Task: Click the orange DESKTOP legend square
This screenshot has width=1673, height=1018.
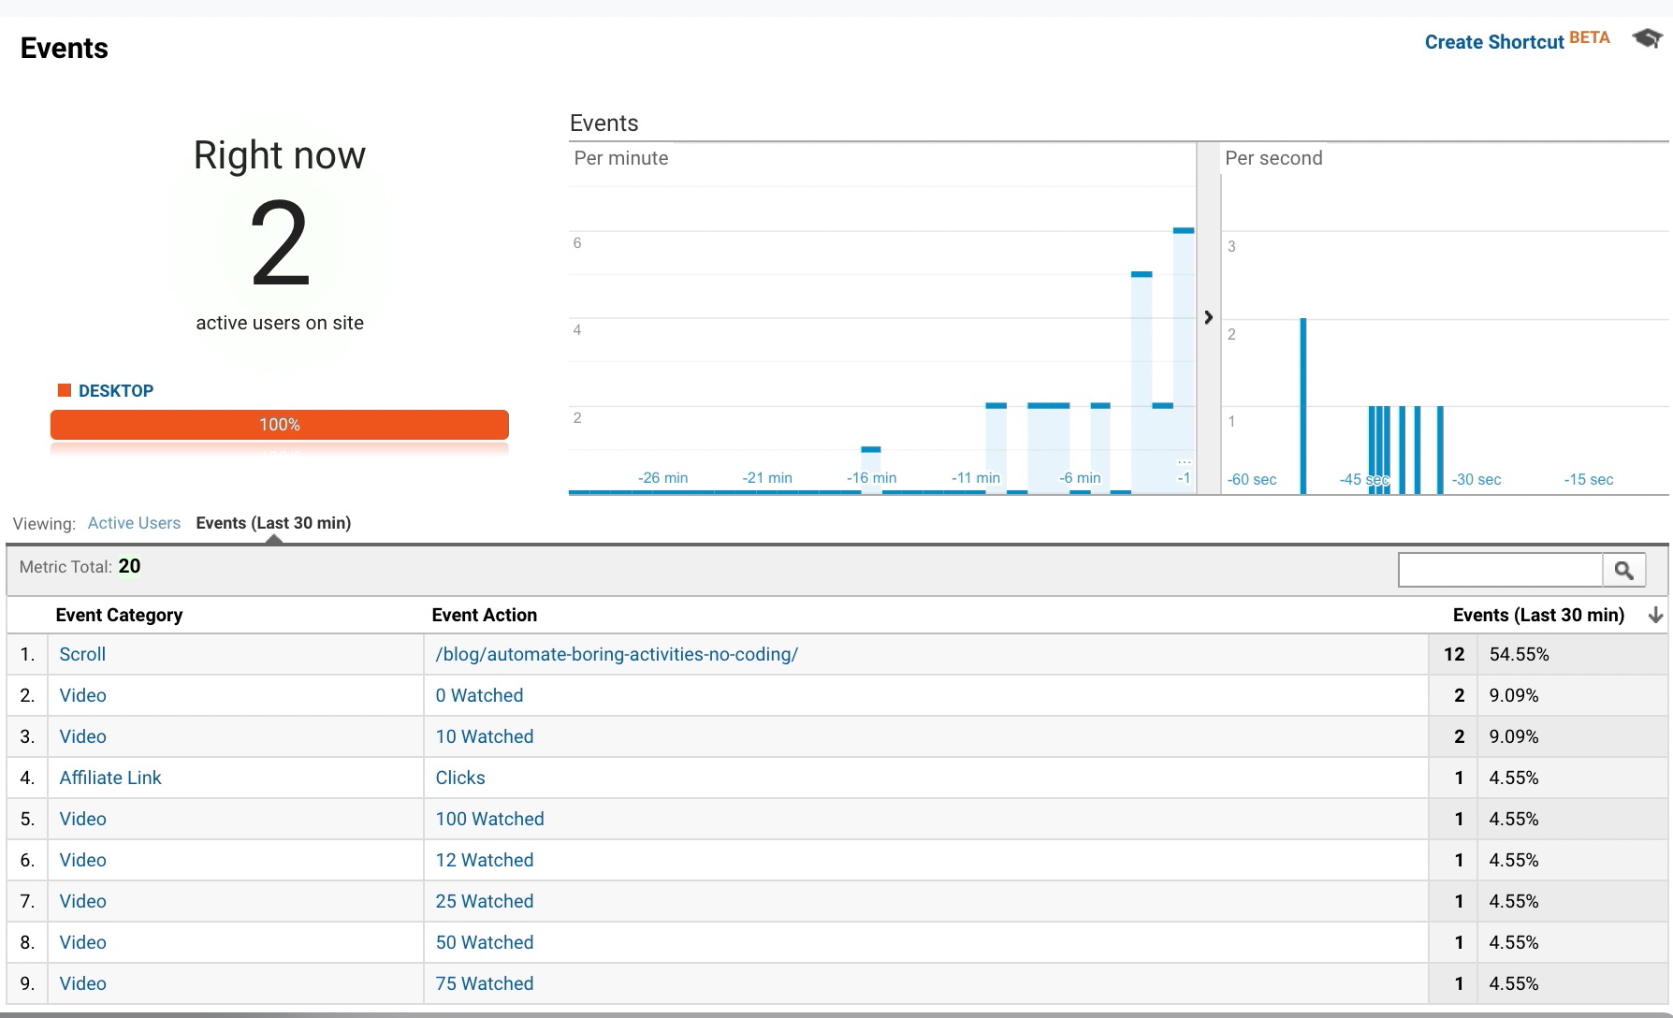Action: (x=65, y=390)
